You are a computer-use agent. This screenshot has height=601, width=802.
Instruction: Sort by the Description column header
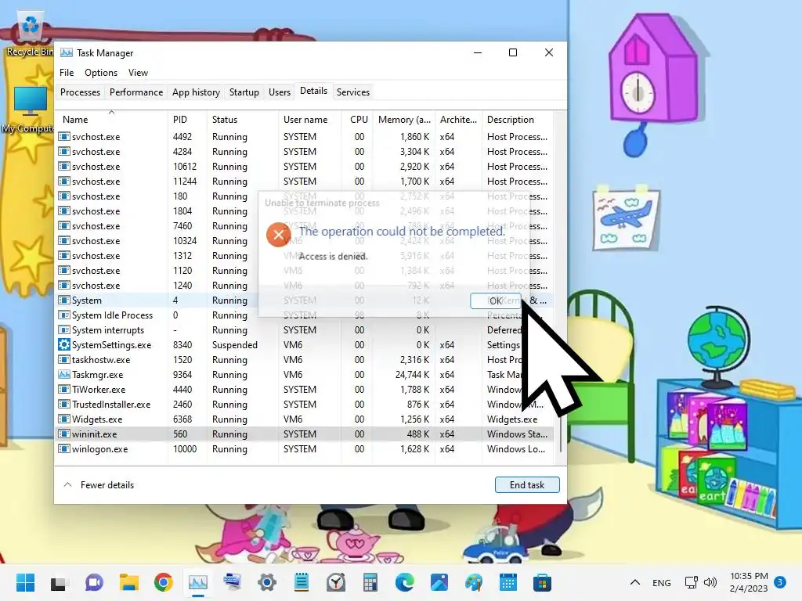click(x=517, y=119)
